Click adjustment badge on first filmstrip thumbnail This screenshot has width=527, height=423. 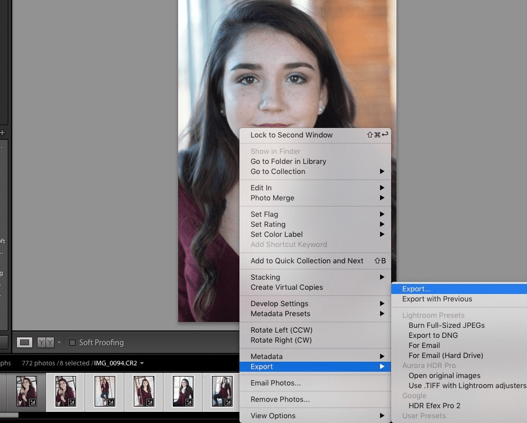pyautogui.click(x=32, y=402)
